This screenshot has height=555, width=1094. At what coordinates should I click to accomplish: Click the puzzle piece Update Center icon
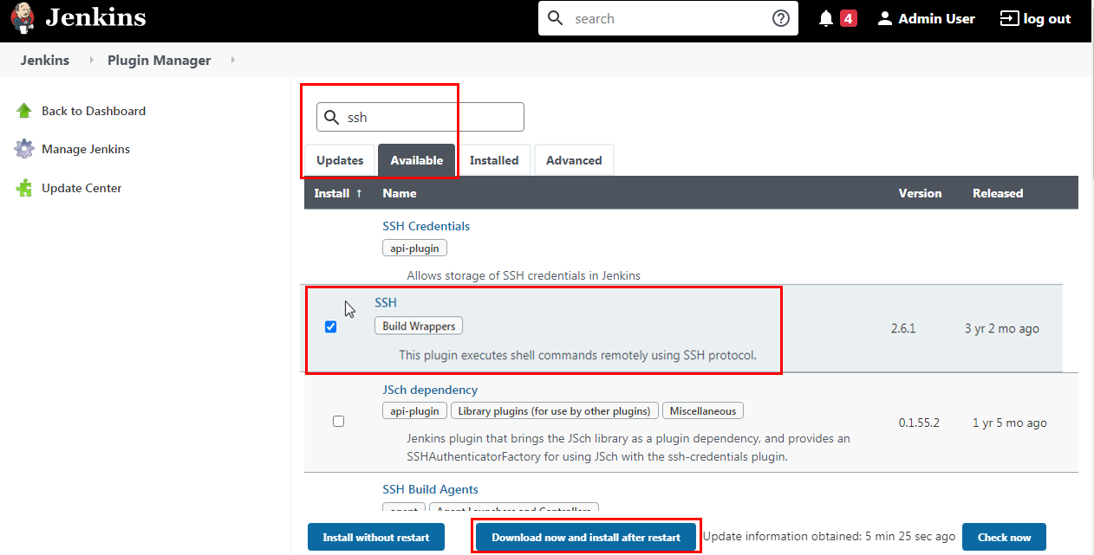pyautogui.click(x=24, y=188)
